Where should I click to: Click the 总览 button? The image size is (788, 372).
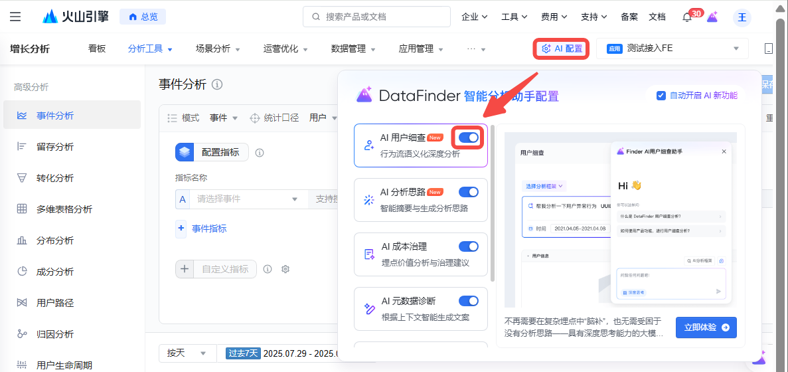[143, 17]
